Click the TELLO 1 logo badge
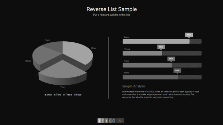 tap(111, 120)
